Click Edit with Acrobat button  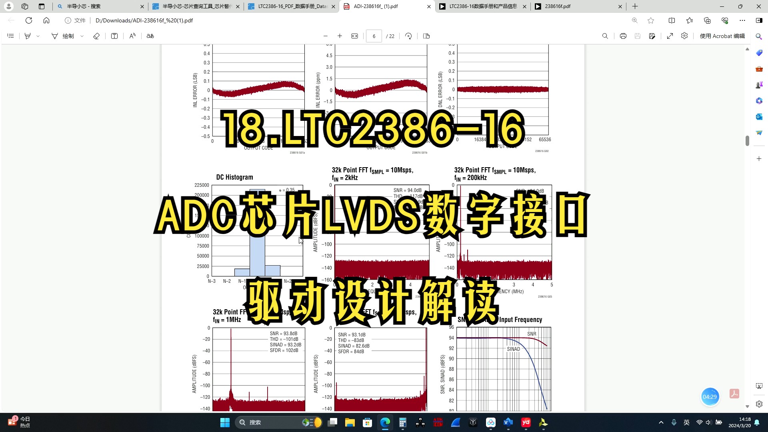pos(722,36)
